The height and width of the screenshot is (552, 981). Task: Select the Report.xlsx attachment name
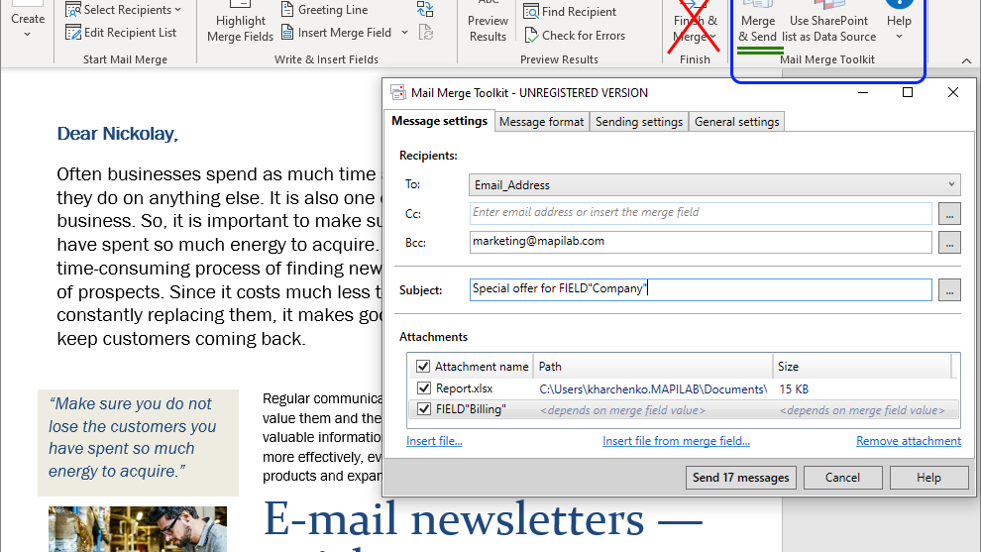[x=464, y=388]
